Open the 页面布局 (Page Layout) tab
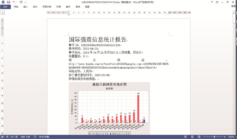This screenshot has height=139, width=237. (47, 6)
